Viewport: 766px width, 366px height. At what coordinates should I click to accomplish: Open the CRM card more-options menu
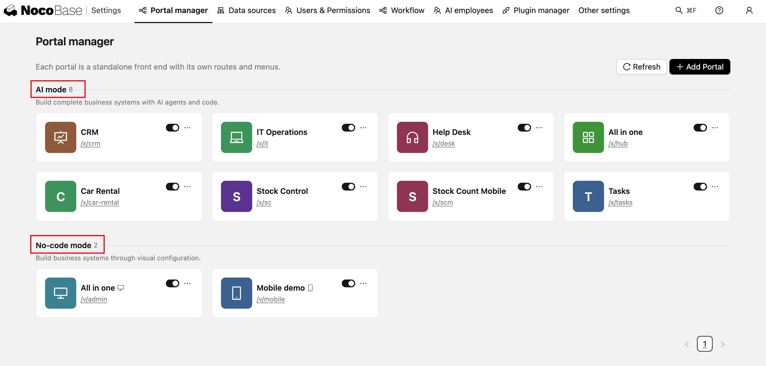(187, 128)
